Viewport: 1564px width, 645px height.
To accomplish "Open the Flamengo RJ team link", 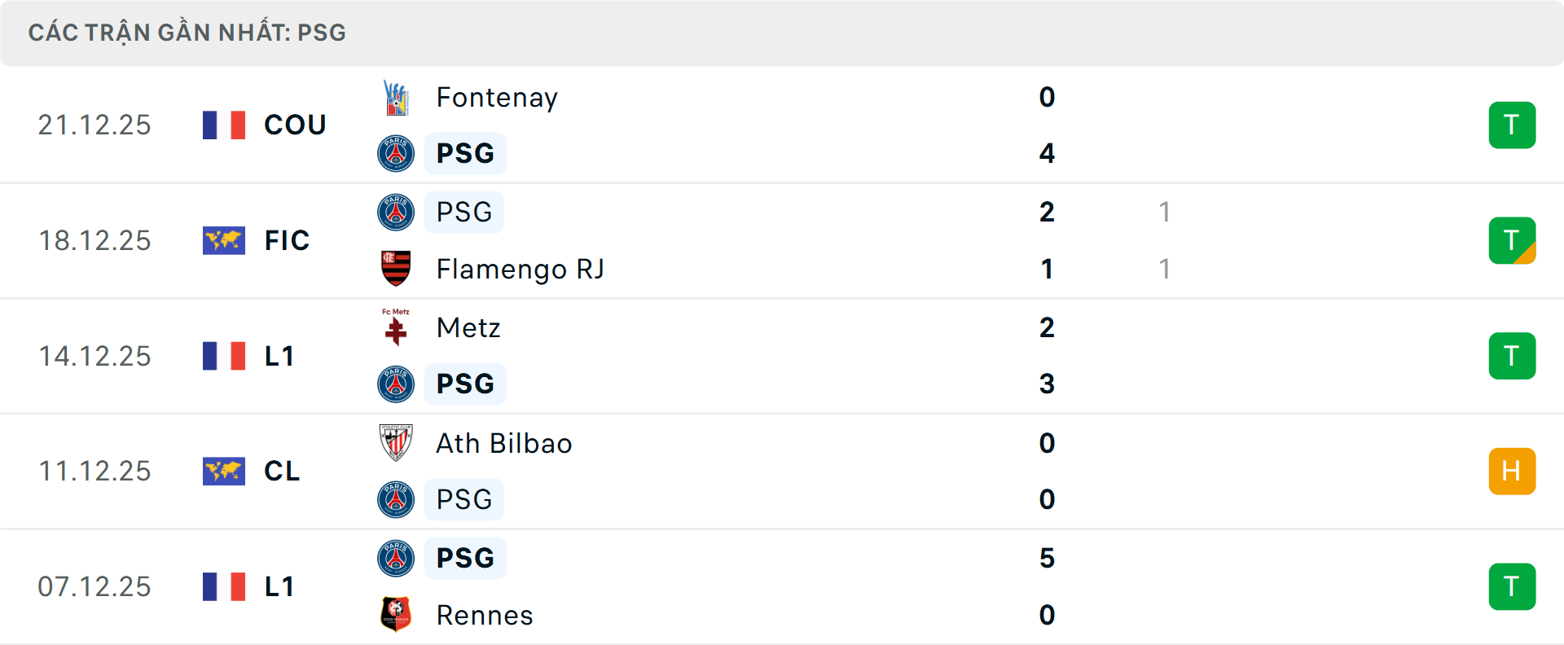I will click(x=520, y=269).
